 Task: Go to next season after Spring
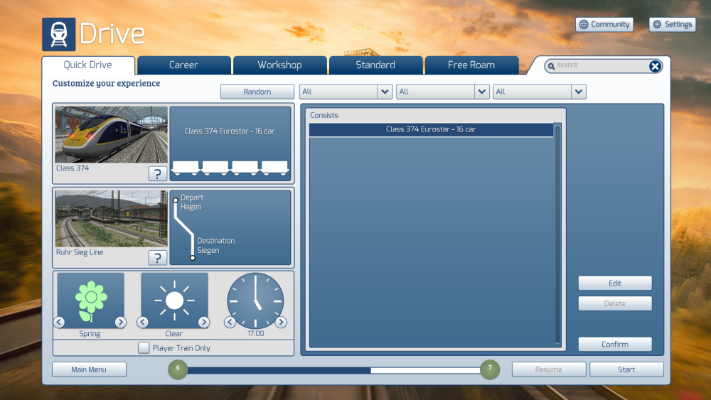(120, 322)
